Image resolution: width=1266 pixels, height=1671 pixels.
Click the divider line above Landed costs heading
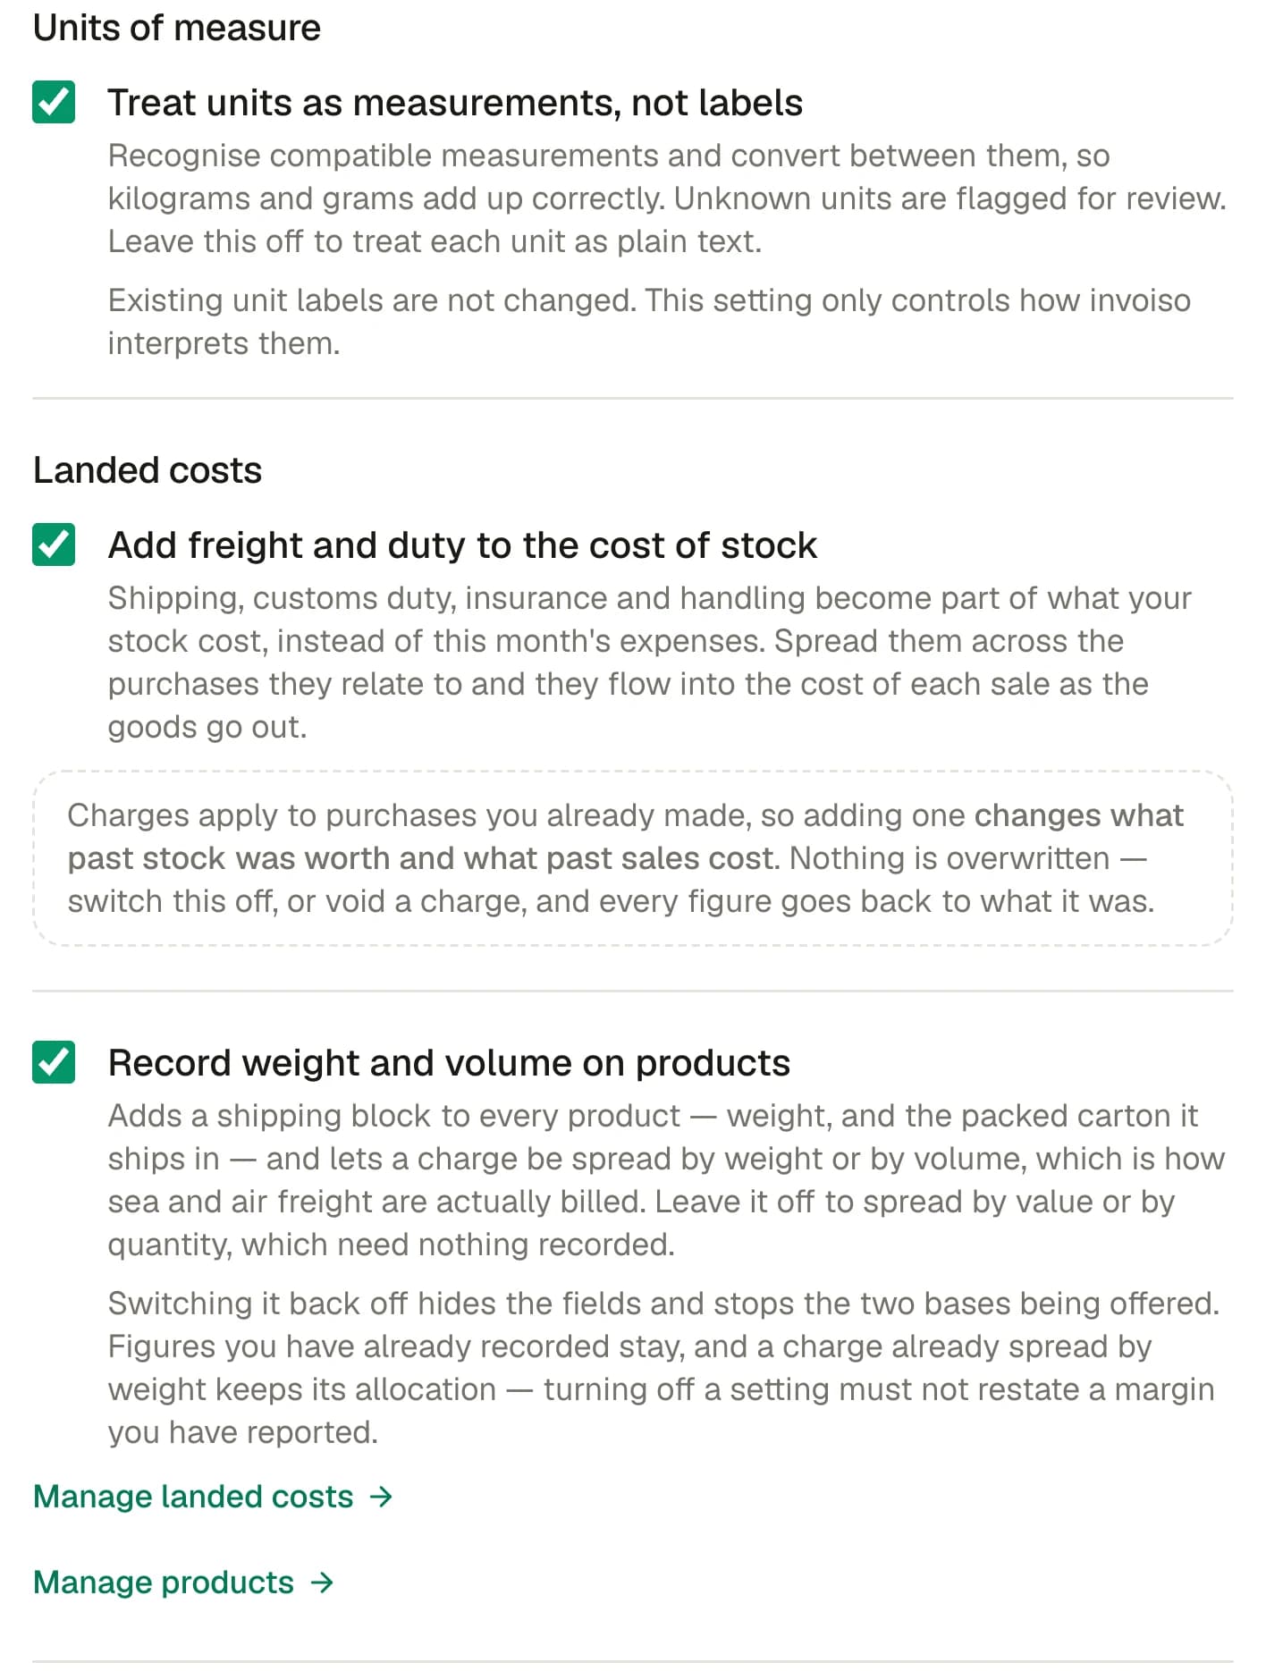[633, 398]
